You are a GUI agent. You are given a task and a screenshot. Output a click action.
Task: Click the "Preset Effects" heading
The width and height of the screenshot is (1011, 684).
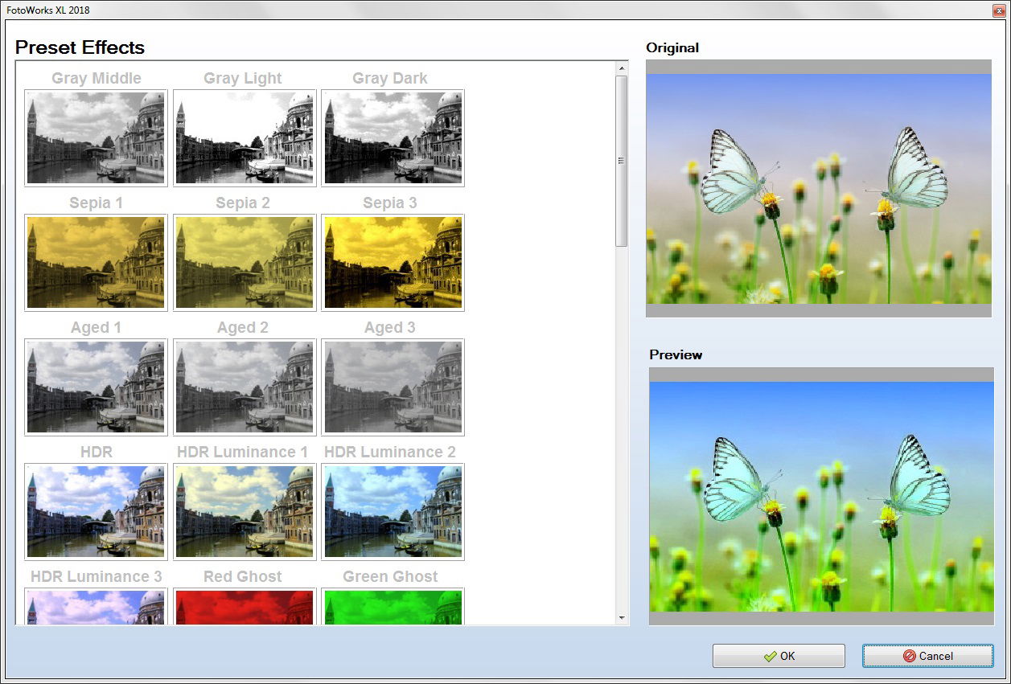(x=80, y=47)
